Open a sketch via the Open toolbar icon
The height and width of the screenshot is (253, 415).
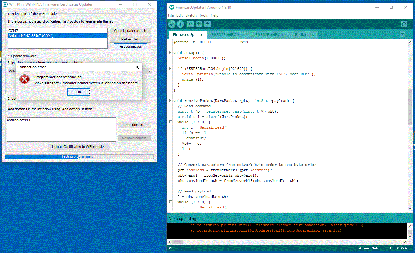pyautogui.click(x=199, y=24)
